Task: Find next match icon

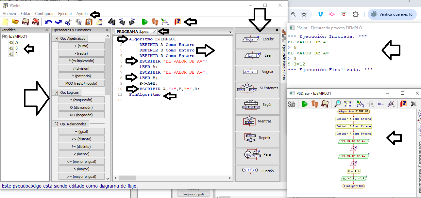Action: 132,22
